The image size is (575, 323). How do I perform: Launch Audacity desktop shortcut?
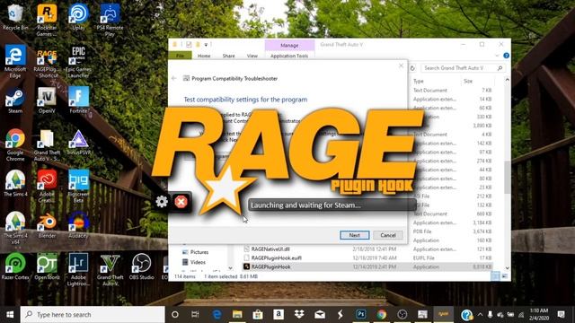78,225
